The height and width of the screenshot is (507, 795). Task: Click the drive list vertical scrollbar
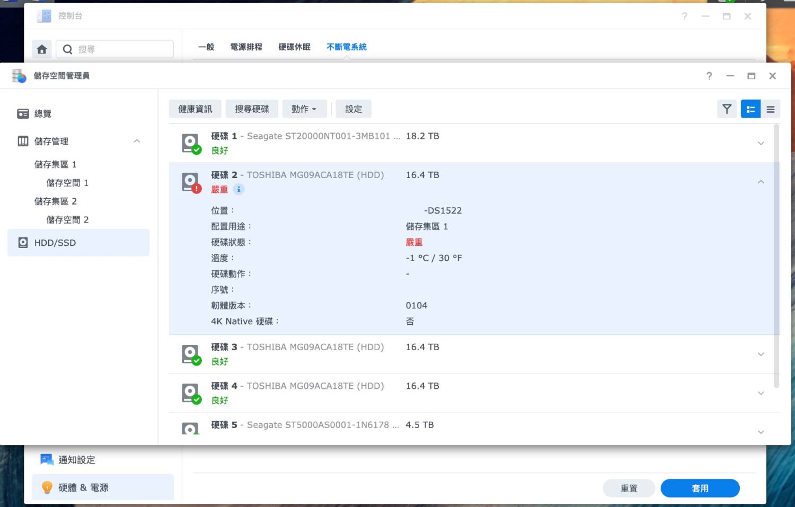(x=776, y=254)
